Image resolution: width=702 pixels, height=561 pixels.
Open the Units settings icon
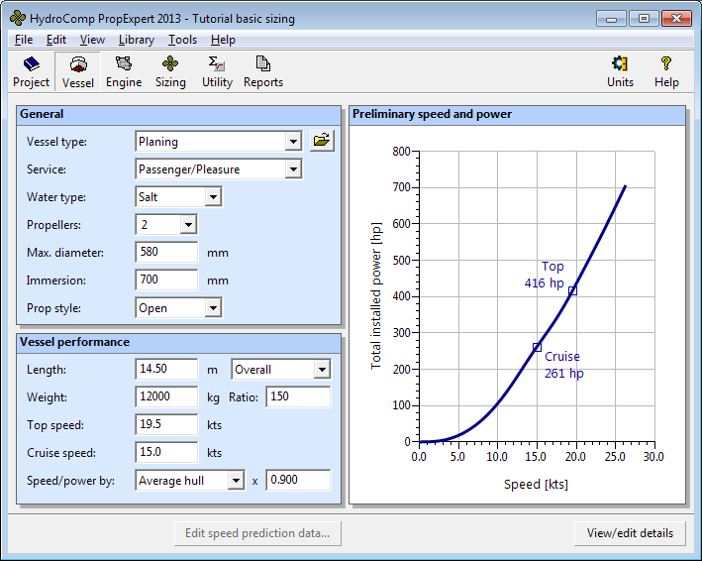(620, 72)
